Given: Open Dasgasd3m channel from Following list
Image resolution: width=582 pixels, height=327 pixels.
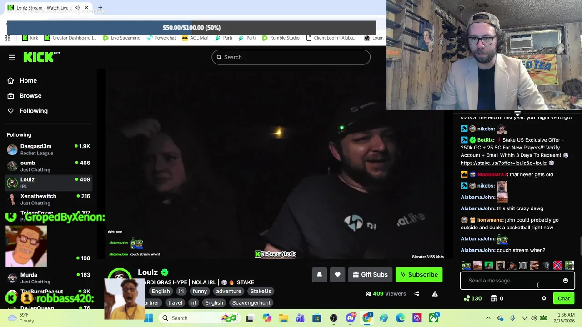Looking at the screenshot, I should pyautogui.click(x=49, y=149).
